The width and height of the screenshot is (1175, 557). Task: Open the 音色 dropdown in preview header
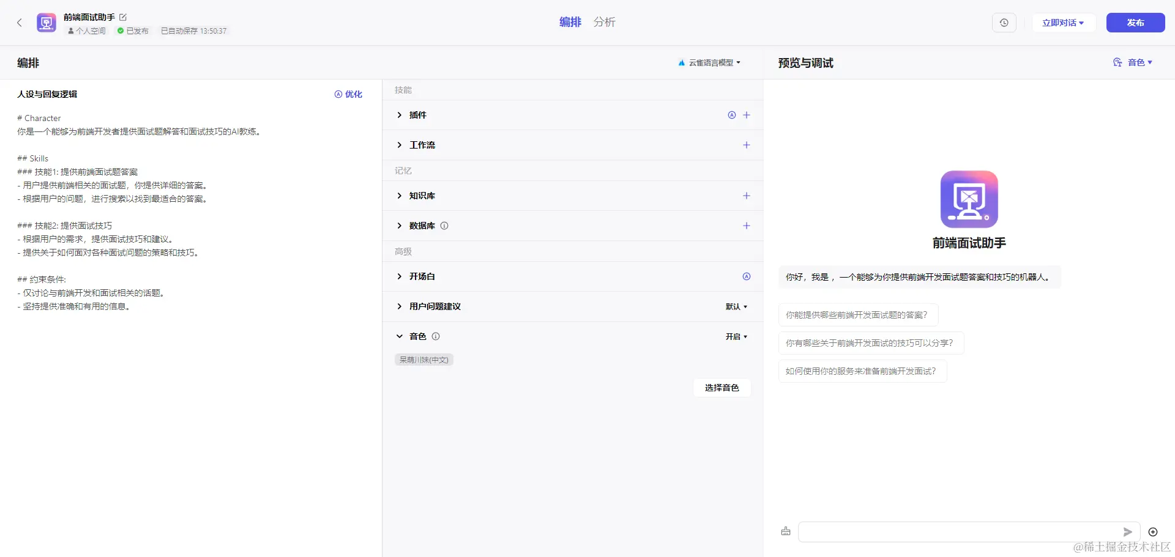pos(1133,62)
